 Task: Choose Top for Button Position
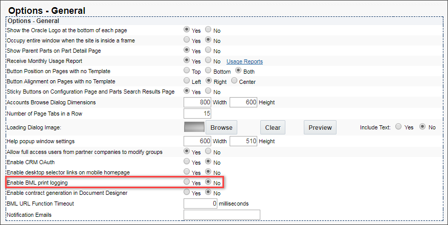click(x=187, y=71)
